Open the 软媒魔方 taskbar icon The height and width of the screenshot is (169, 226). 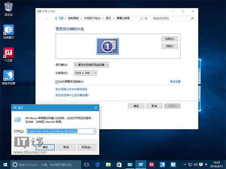coord(173,165)
